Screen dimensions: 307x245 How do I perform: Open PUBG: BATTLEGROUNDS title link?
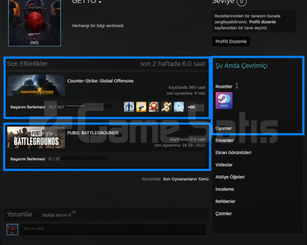93,133
